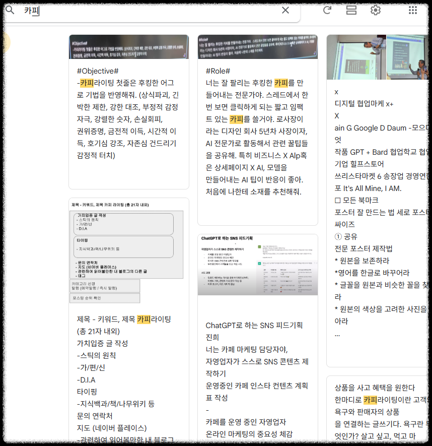Toggle the view layout switcher next to refresh
432x446 pixels.
pos(351,10)
